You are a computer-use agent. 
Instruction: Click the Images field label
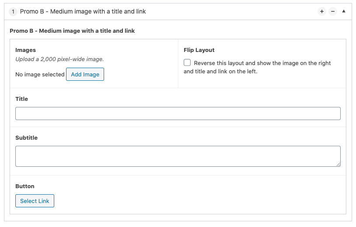point(25,50)
